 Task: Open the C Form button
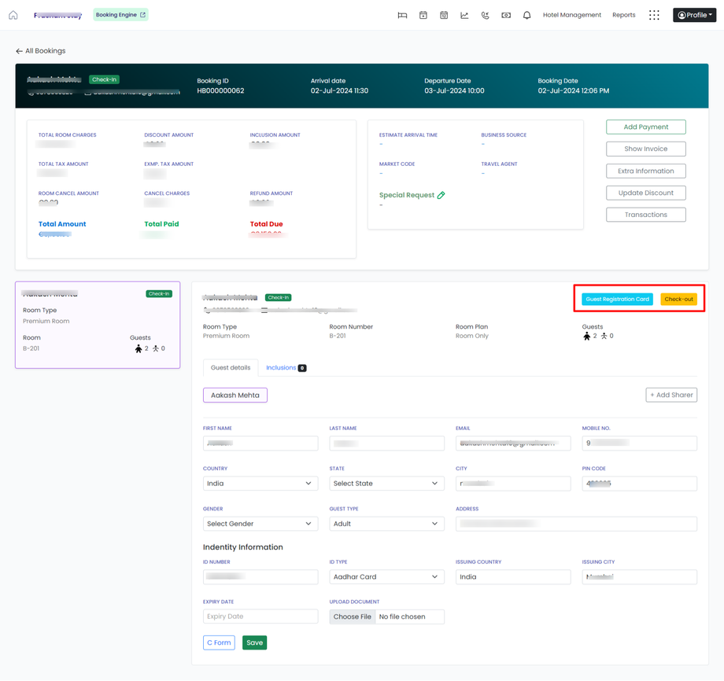219,642
